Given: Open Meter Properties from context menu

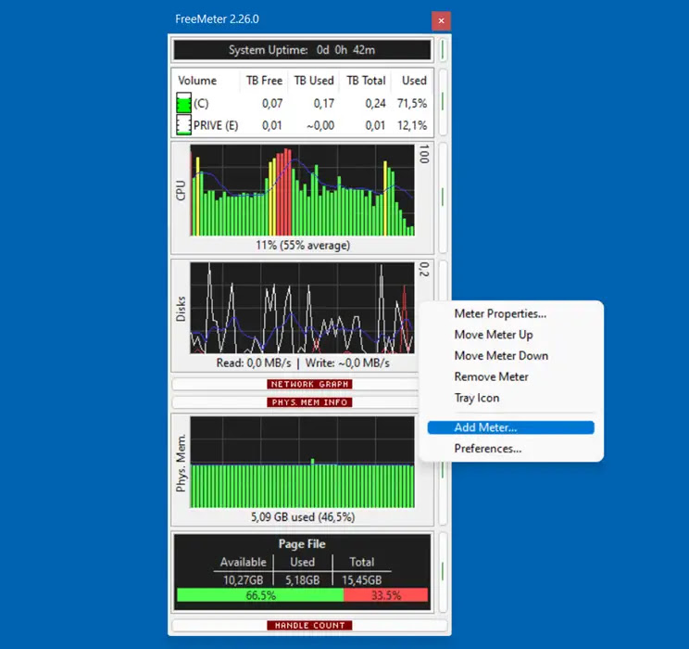Looking at the screenshot, I should [500, 313].
